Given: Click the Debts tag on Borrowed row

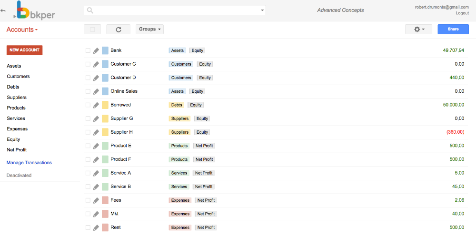Looking at the screenshot, I should click(177, 105).
